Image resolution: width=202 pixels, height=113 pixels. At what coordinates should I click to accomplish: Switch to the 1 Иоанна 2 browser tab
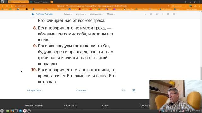[x=39, y=2]
